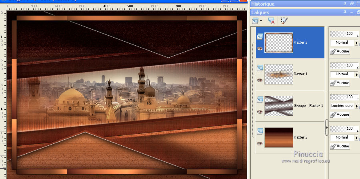Screen dimensions: 360x179
Task: Hide the Raster 3 layer
Action: coord(260,49)
